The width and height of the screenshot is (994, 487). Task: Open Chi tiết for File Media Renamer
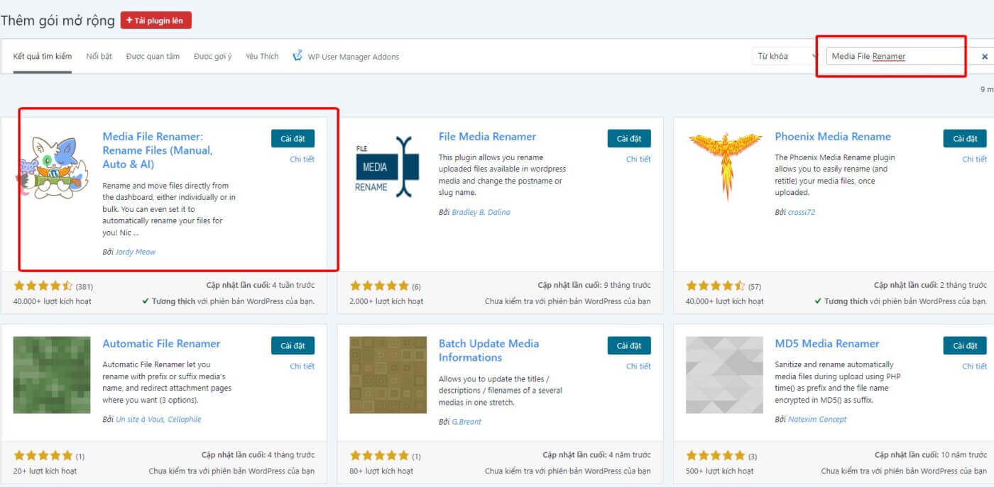(638, 159)
